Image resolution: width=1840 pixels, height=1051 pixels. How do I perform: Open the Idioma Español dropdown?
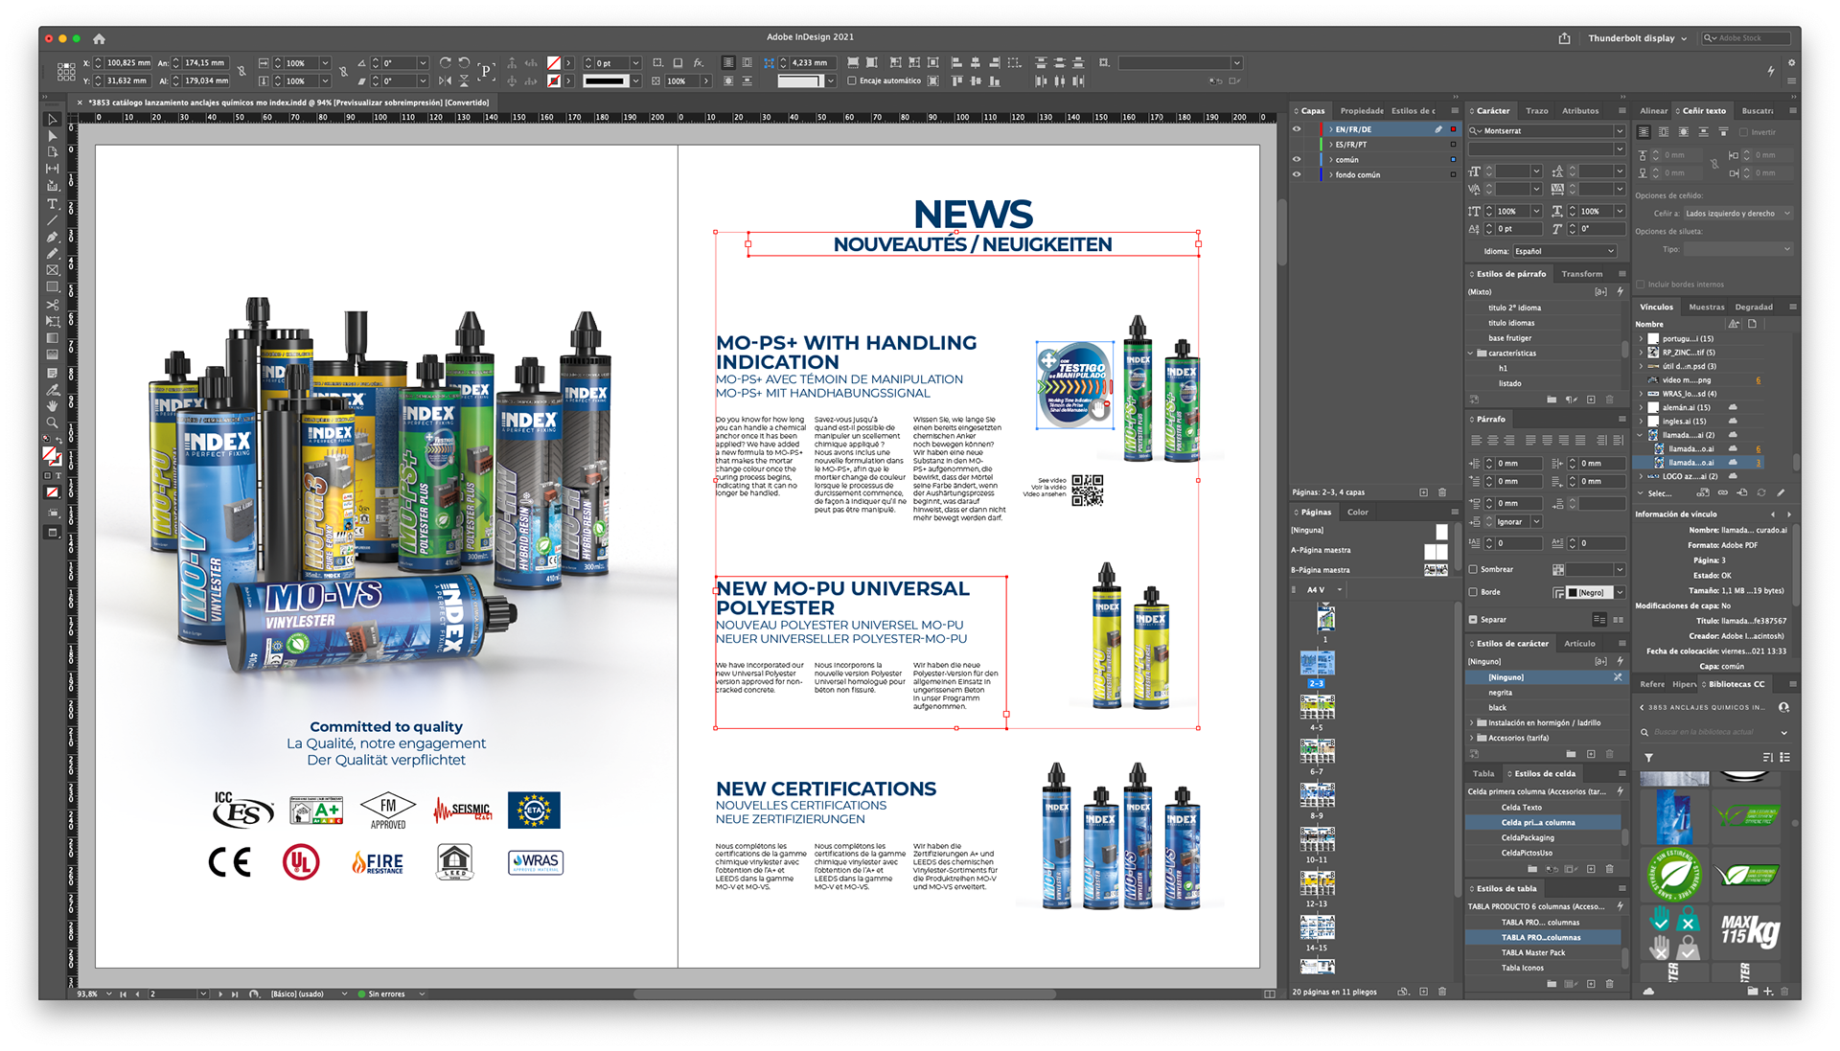[x=1565, y=251]
